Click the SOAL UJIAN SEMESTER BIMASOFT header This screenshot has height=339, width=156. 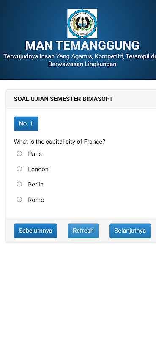pyautogui.click(x=63, y=99)
